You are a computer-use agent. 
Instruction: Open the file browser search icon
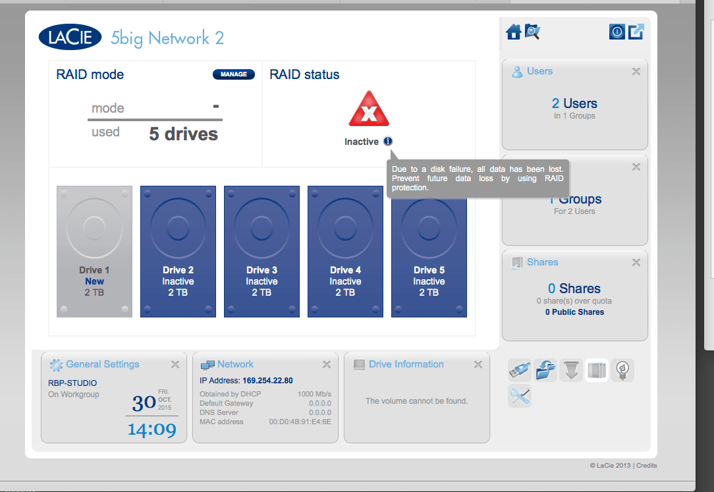tap(532, 32)
